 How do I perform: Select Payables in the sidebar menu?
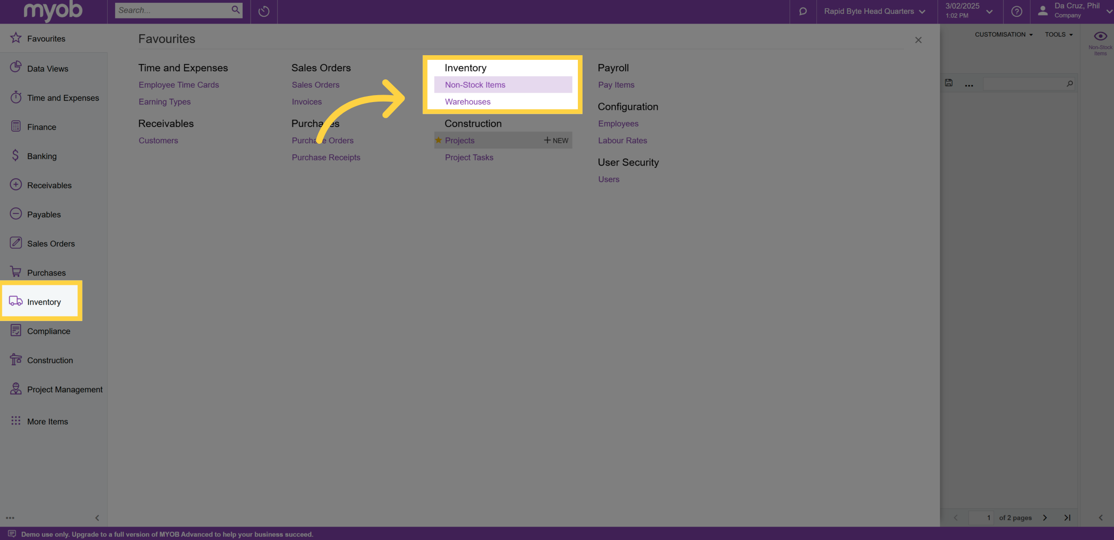click(44, 215)
